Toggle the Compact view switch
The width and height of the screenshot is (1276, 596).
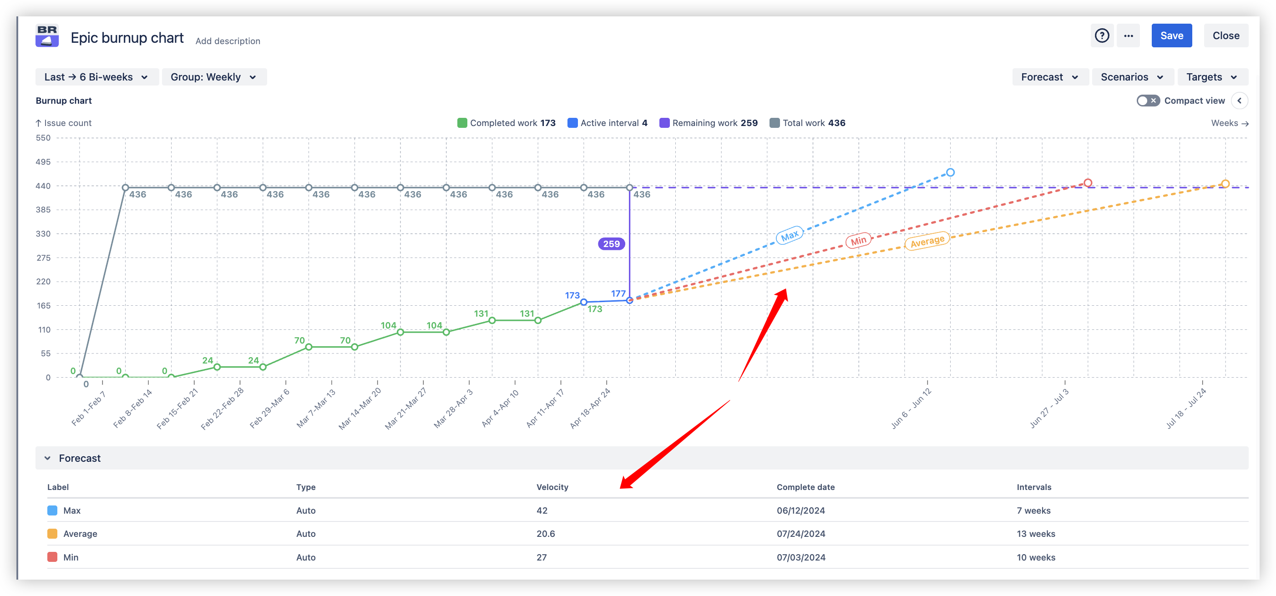point(1147,101)
